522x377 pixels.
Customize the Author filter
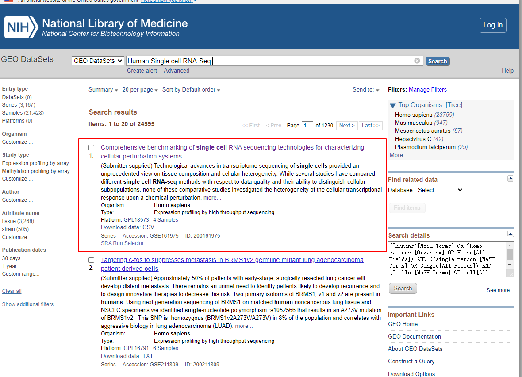point(17,200)
